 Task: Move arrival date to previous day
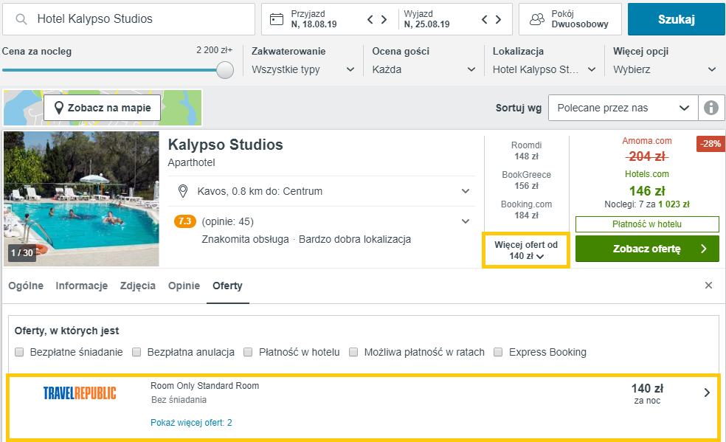coord(370,19)
